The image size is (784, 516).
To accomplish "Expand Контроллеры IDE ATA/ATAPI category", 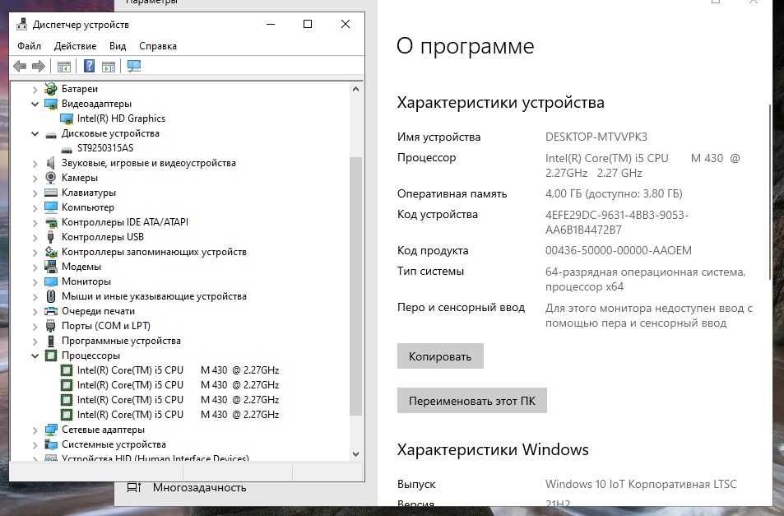I will [35, 222].
